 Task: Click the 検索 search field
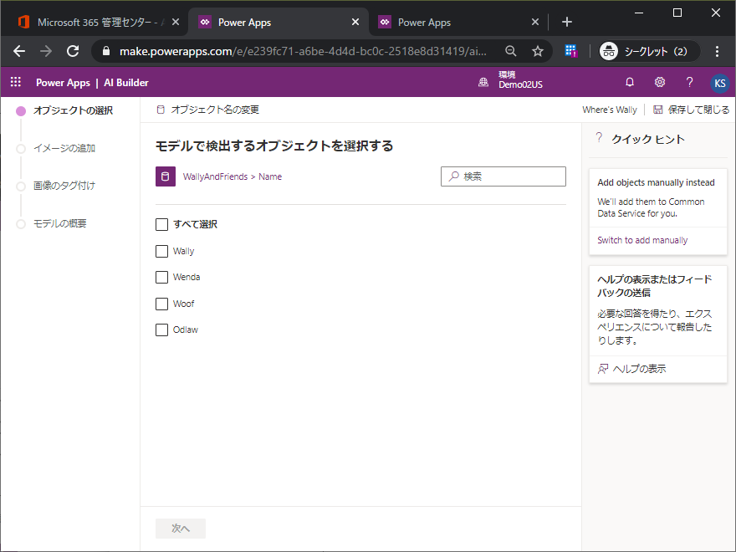pyautogui.click(x=503, y=176)
